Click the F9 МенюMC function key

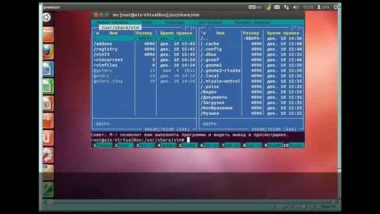[273, 145]
